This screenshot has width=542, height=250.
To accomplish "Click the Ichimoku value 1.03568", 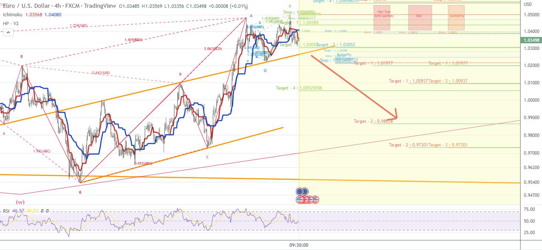I will (34, 14).
